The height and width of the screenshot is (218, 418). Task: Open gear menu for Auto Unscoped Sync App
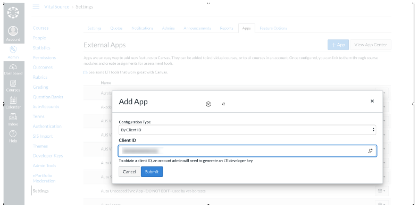click(381, 191)
